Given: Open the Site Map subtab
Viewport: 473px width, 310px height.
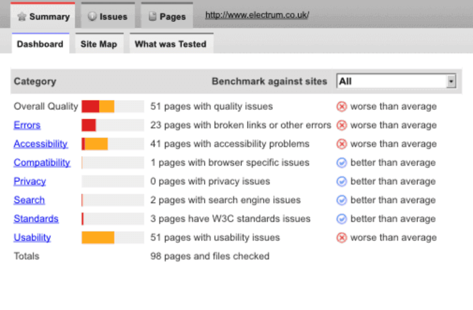Looking at the screenshot, I should tap(98, 44).
